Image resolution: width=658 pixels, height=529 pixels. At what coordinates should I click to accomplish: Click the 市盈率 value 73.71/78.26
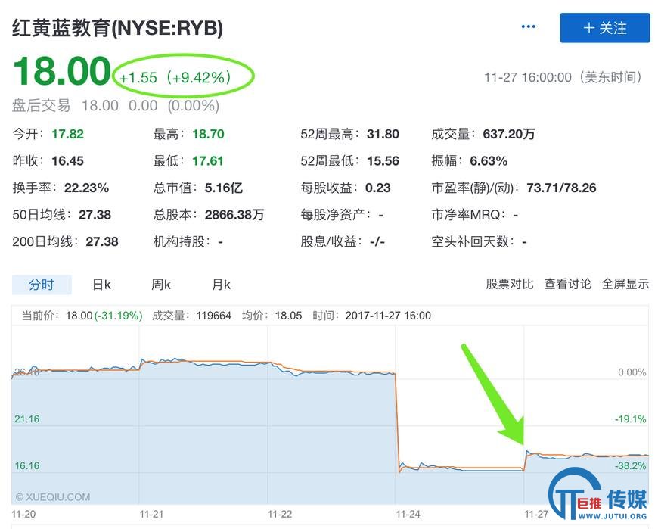[561, 188]
